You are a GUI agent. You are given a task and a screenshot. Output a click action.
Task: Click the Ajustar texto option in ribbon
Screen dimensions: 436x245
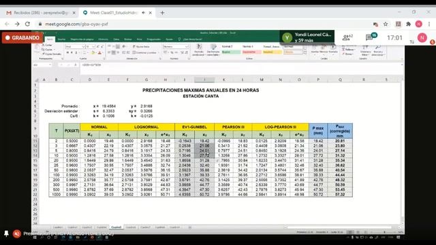[141, 47]
